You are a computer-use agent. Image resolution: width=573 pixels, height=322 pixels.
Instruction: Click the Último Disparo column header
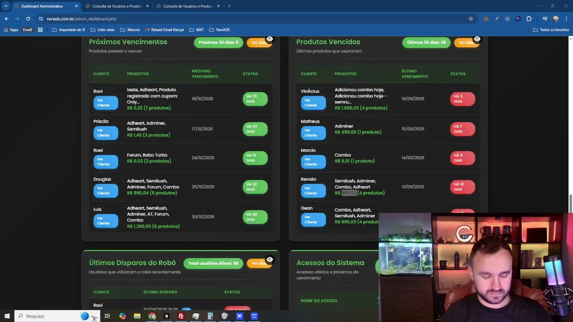pyautogui.click(x=160, y=292)
